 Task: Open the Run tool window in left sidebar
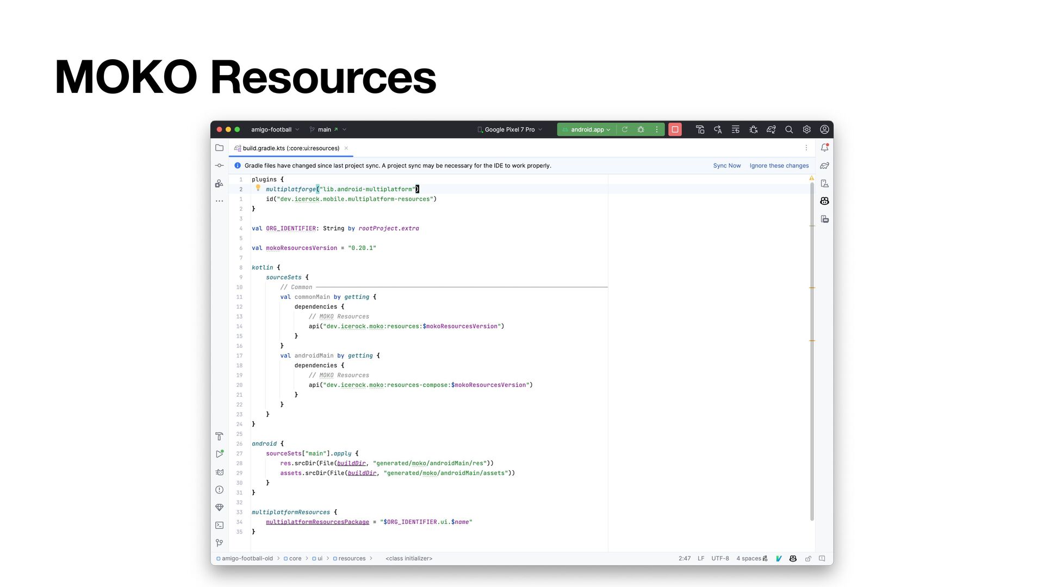click(x=219, y=454)
